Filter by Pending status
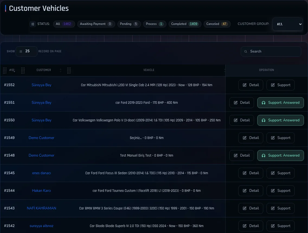This screenshot has width=308, height=233. (x=129, y=24)
